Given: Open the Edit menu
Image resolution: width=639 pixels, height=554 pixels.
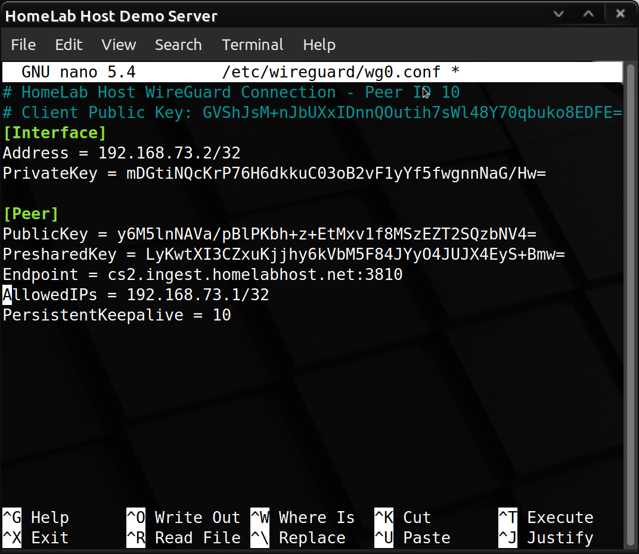Looking at the screenshot, I should [69, 45].
